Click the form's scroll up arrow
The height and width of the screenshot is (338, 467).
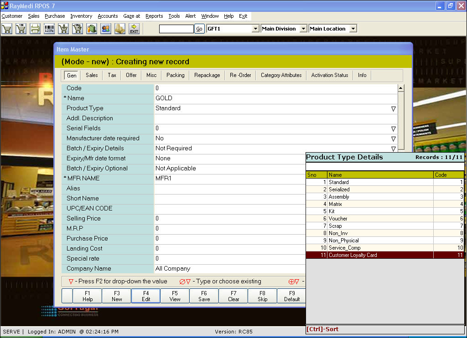tap(401, 88)
